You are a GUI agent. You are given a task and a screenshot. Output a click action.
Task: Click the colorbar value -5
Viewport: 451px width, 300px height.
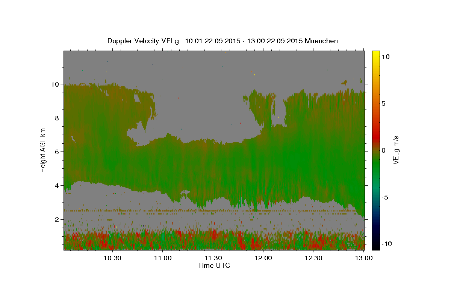[x=385, y=197]
